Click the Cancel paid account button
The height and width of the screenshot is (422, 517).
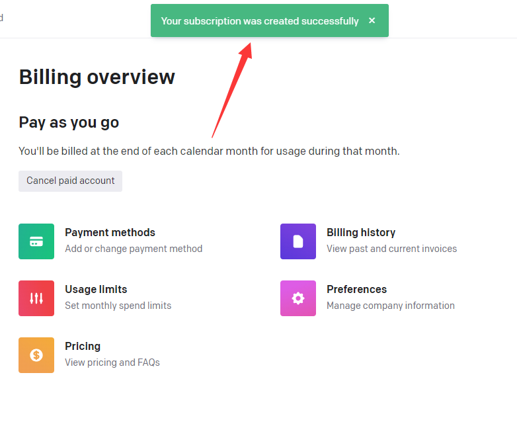point(70,181)
